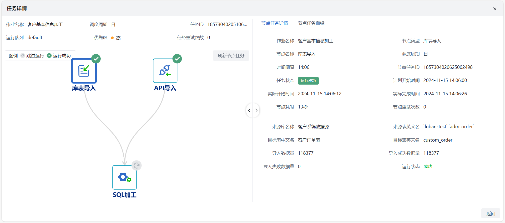The image size is (505, 223).
Task: Click the 库表导入 node label
Action: point(84,88)
